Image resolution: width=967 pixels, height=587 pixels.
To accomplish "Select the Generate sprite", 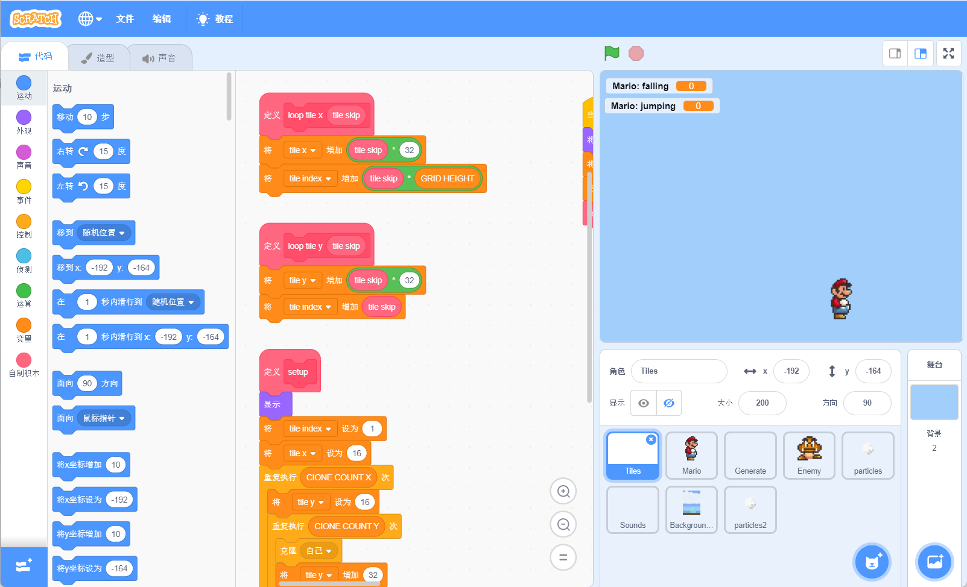I will tap(750, 455).
